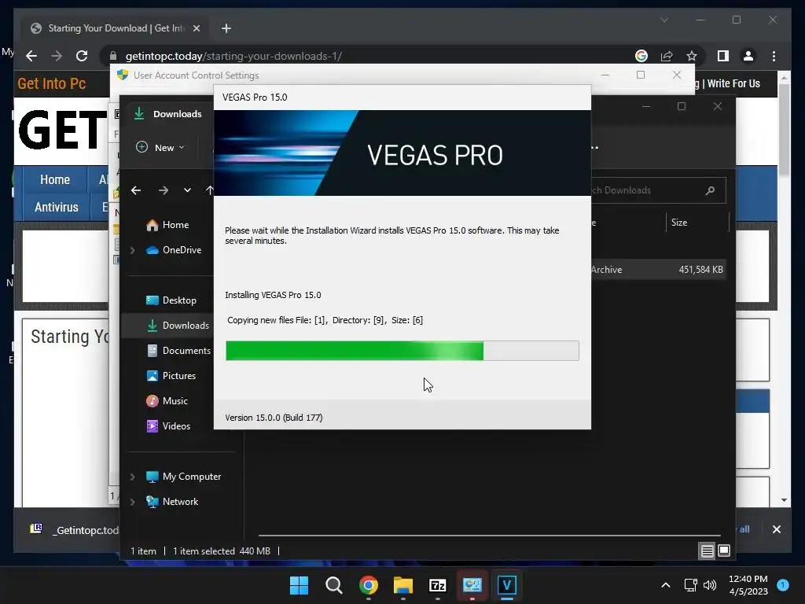Open a new Chrome tab
Viewport: 805px width, 604px height.
tap(226, 28)
